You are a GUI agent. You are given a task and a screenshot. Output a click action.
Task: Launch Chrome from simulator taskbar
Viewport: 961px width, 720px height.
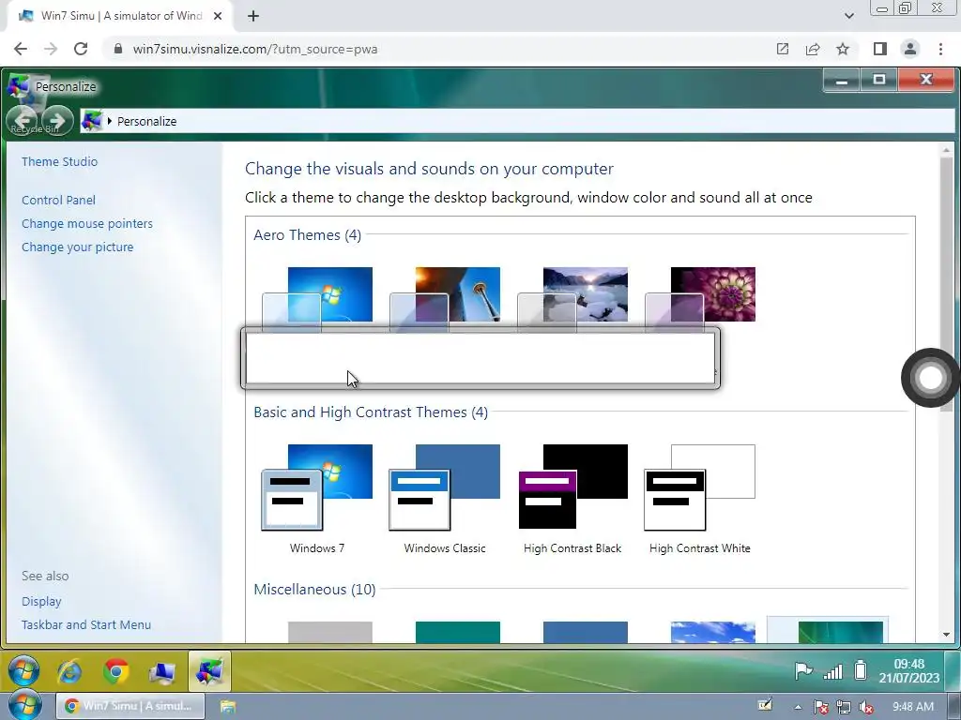tap(115, 671)
